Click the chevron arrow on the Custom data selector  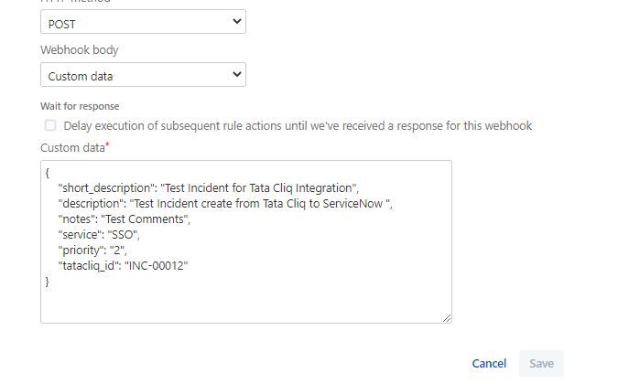click(x=237, y=74)
